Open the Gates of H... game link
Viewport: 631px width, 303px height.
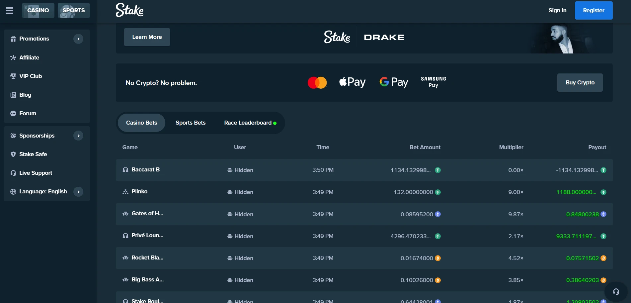pyautogui.click(x=147, y=213)
